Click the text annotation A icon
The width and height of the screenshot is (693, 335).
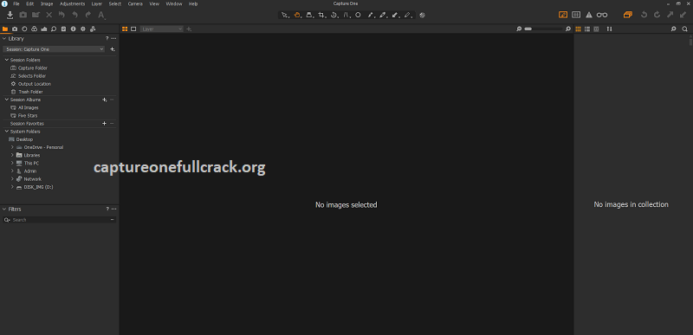pos(101,15)
